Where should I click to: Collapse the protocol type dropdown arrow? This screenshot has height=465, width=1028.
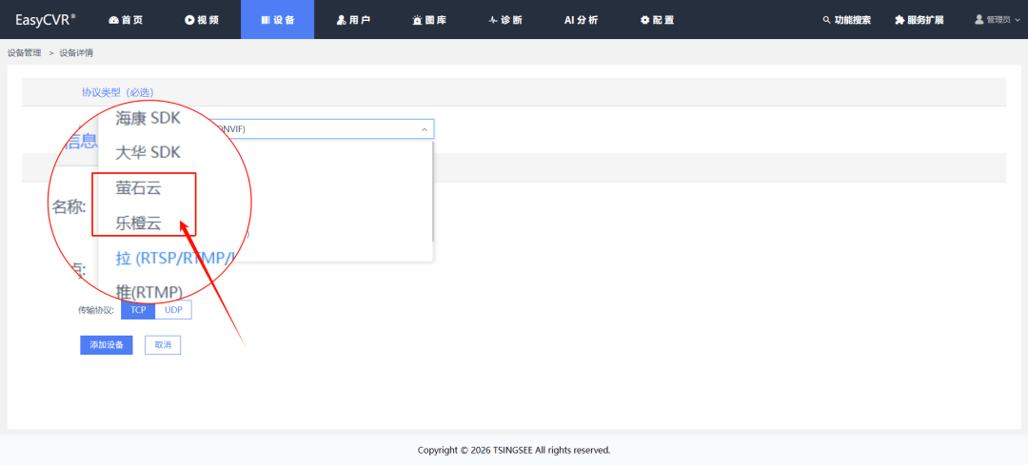coord(425,129)
